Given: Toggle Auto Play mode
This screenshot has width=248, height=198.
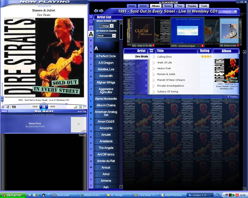Looking at the screenshot, I should click(82, 111).
